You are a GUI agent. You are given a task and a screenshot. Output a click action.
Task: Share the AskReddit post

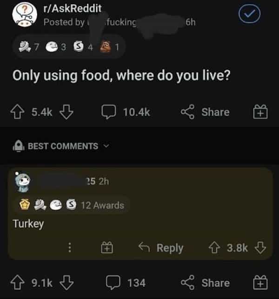[206, 112]
